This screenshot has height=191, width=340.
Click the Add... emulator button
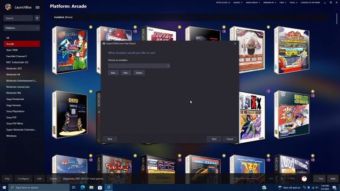coord(113,73)
